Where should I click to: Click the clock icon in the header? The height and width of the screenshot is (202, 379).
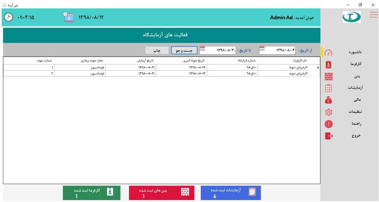[9, 17]
